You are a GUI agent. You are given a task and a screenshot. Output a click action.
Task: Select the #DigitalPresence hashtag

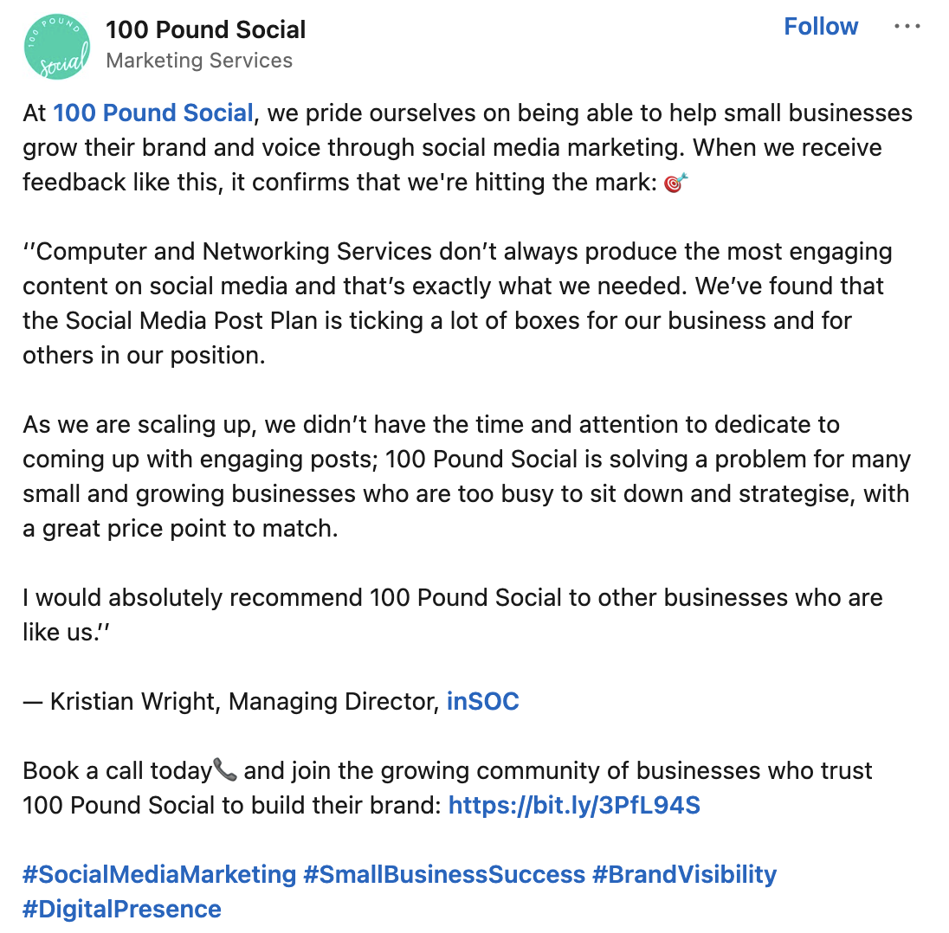click(x=122, y=909)
